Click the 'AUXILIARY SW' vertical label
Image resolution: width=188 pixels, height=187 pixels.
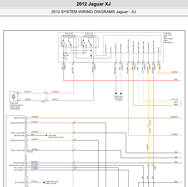pos(138,47)
